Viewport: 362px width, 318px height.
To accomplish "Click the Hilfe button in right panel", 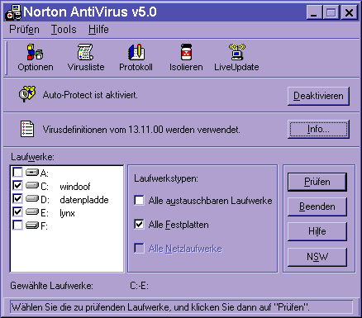I will [x=317, y=231].
